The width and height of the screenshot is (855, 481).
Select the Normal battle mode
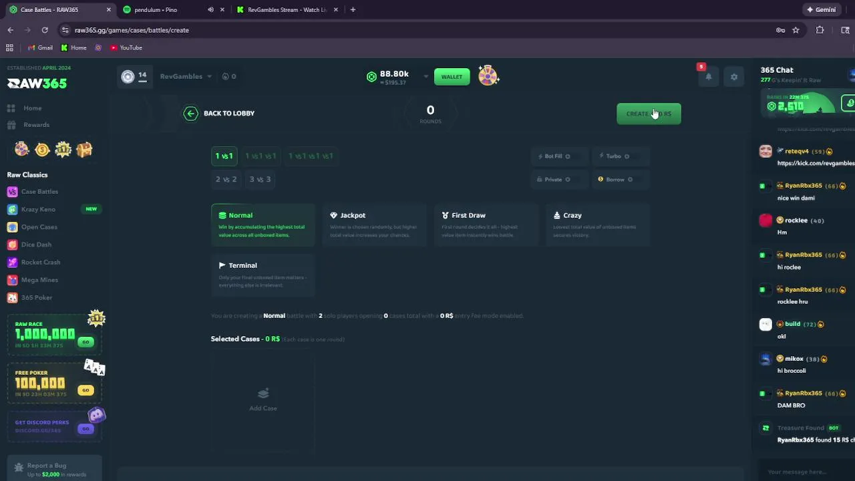(263, 226)
